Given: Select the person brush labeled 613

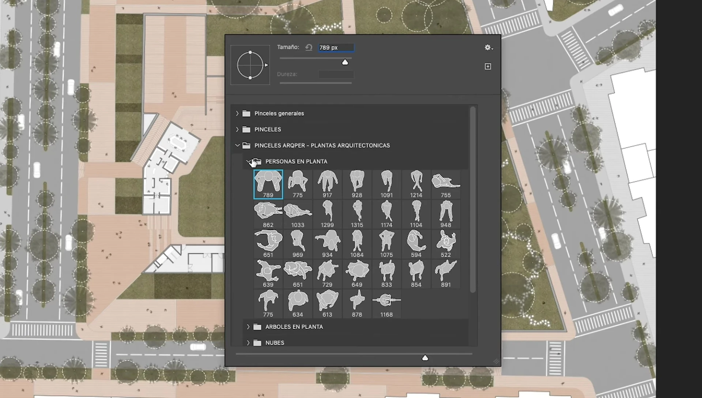Looking at the screenshot, I should point(327,304).
